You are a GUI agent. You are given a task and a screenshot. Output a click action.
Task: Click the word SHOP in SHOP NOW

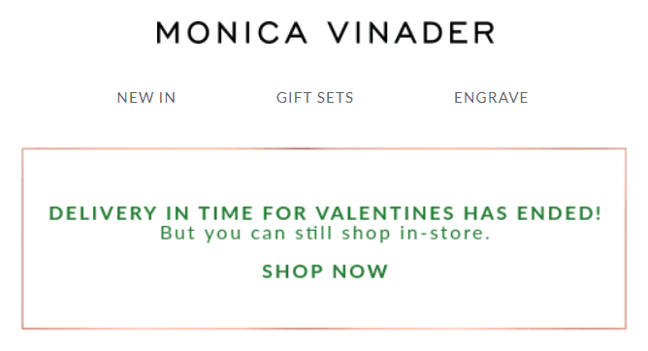293,271
